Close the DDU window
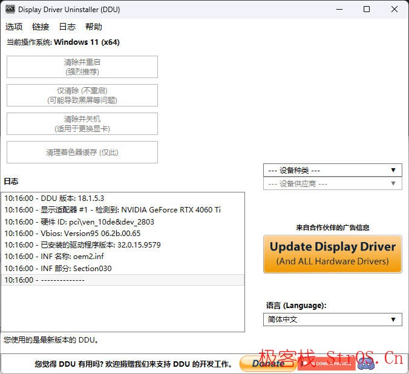The height and width of the screenshot is (374, 409). (394, 9)
